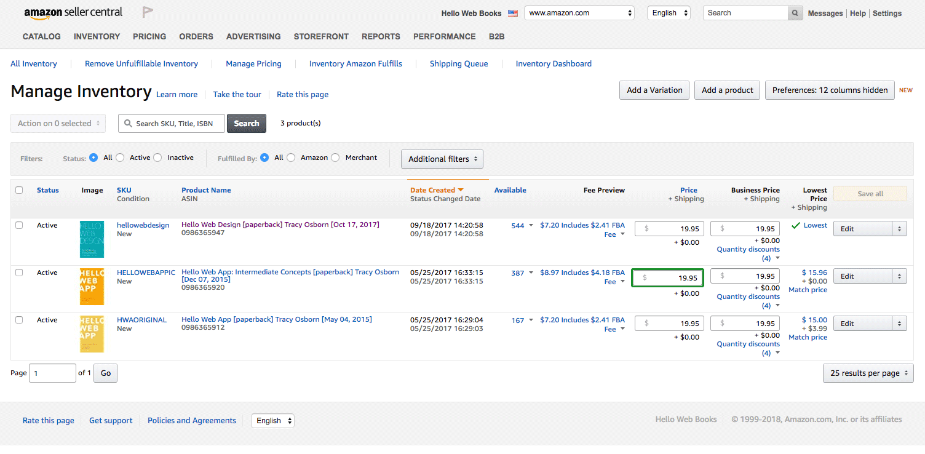Choose the Fulfilled By All radio button
Viewport: 925px width, 454px height.
click(x=264, y=157)
